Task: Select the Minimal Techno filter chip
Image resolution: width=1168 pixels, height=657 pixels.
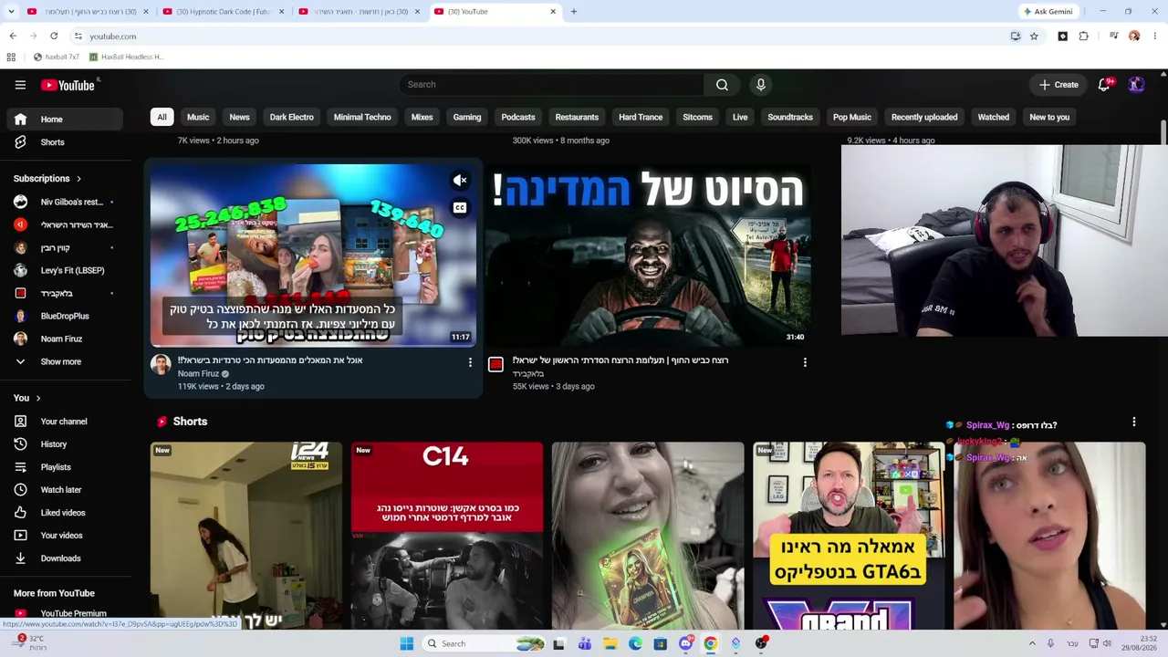Action: (362, 117)
